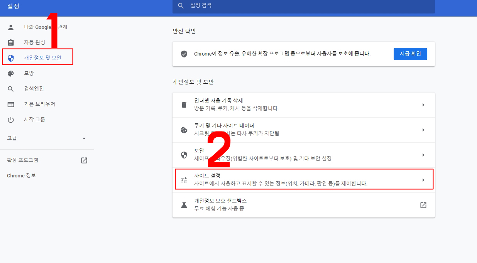Screen dimensions: 477x263
Task: Click the palette icon for 모양
Action: coord(11,73)
